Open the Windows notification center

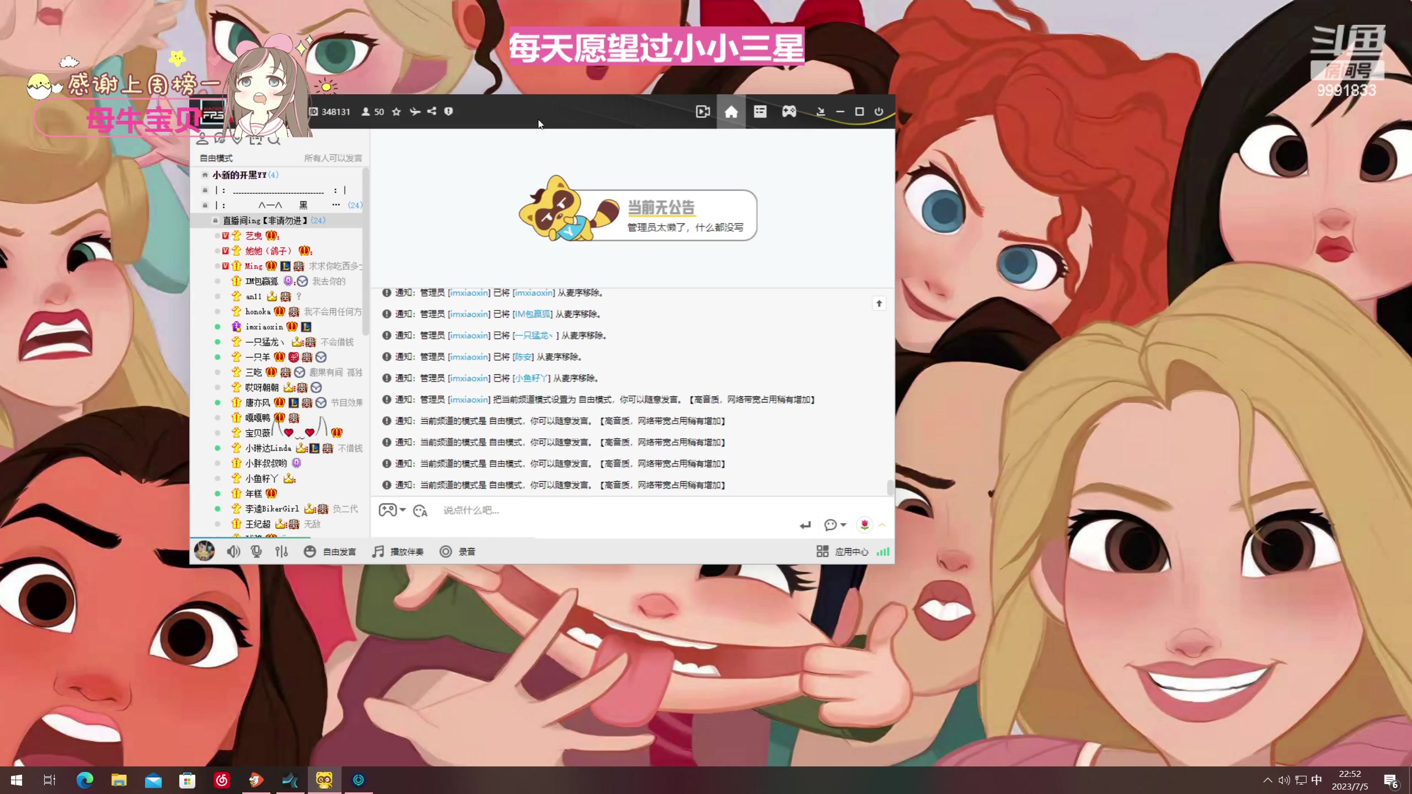click(x=1391, y=781)
